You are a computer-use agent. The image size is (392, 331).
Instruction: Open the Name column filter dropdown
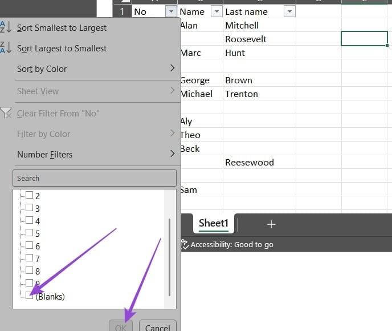coord(217,11)
